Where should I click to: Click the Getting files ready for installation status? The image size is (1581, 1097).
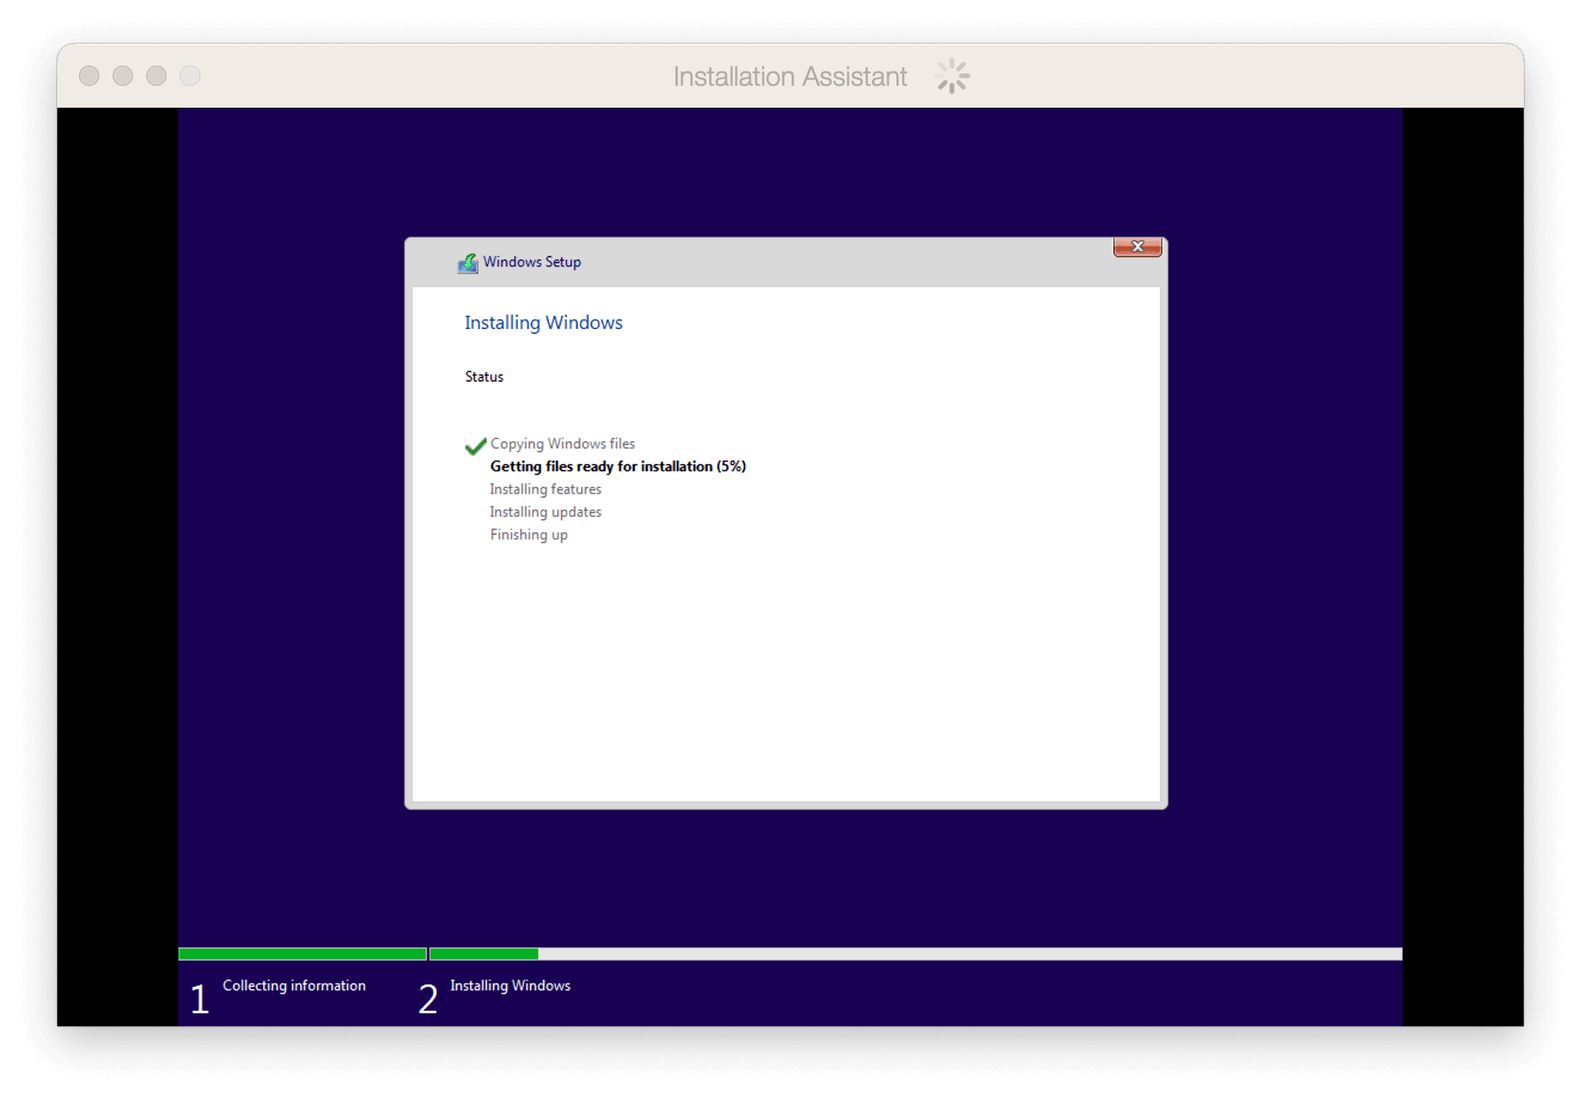[617, 466]
